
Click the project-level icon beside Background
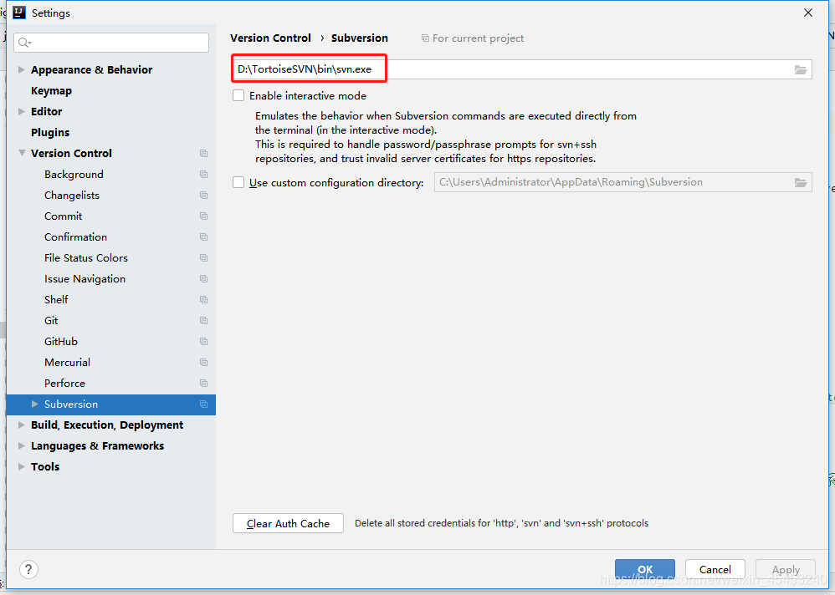click(203, 175)
